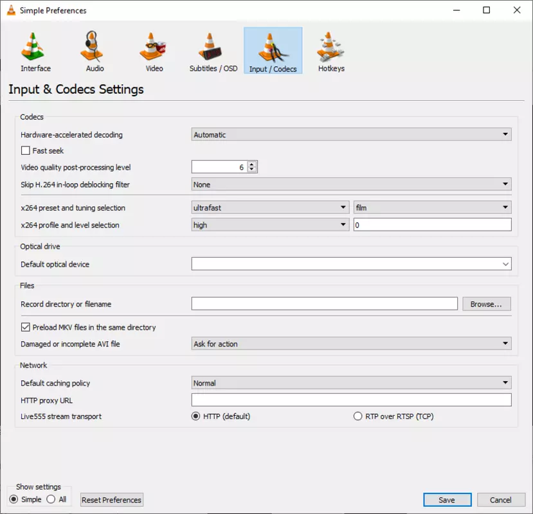
Task: Click the Default optical device label
Action: 55,264
